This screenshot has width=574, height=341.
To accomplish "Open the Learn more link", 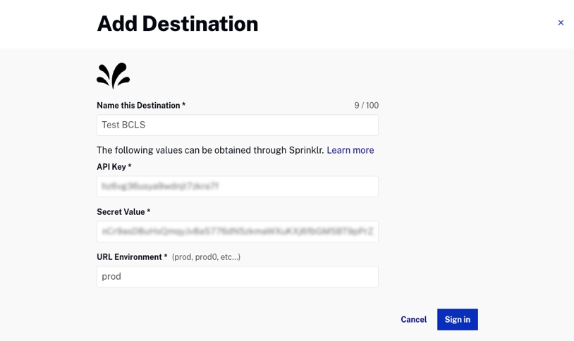I will [x=350, y=150].
